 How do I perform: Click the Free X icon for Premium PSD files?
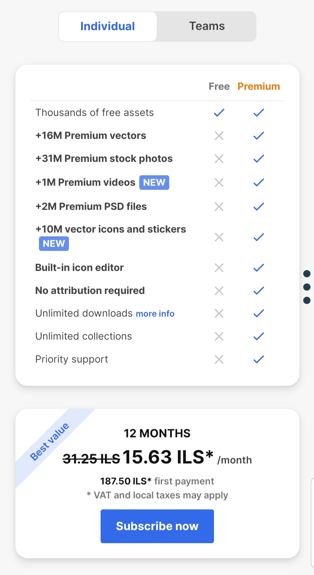219,206
